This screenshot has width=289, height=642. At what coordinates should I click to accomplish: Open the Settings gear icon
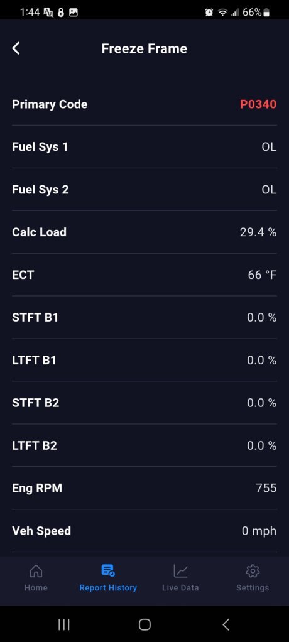(253, 570)
